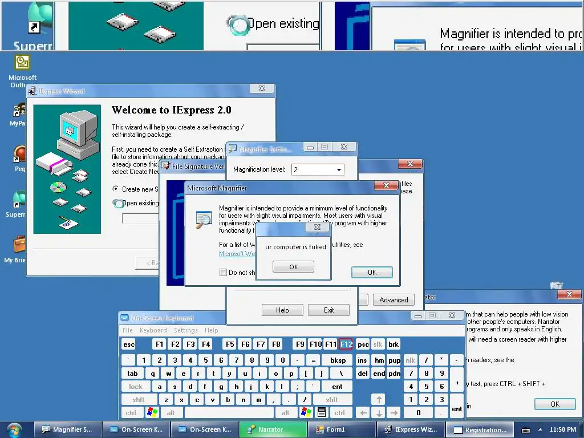Click the tab key on On-Screen Keyboard
This screenshot has height=438, width=584.
[x=132, y=374]
